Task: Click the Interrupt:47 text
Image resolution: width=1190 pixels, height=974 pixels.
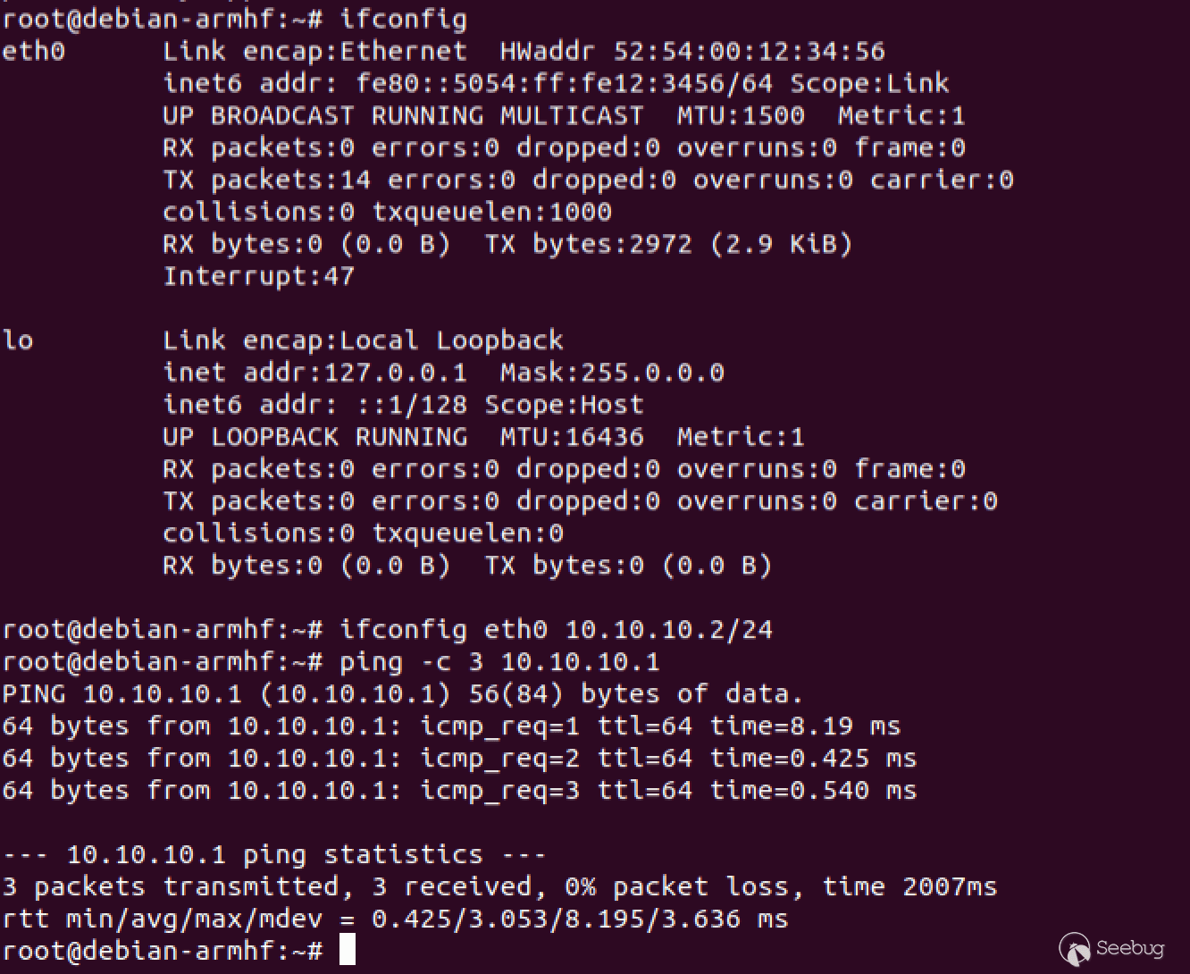Action: point(258,276)
